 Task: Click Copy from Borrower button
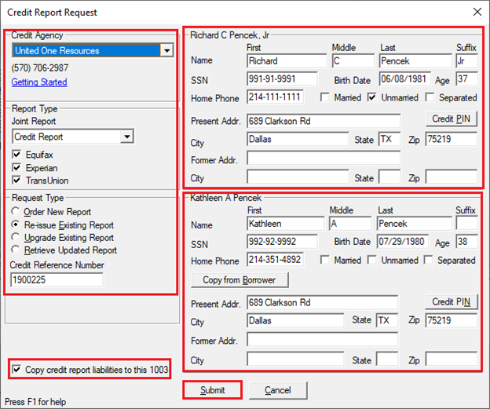point(240,280)
